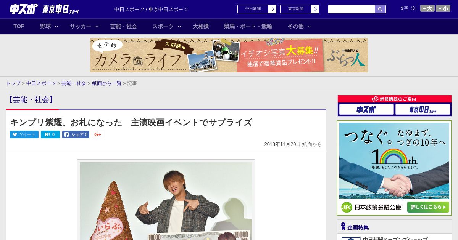The height and width of the screenshot is (240, 458).
Task: Click the article headline キンプリ紫耀
Action: coord(131,122)
